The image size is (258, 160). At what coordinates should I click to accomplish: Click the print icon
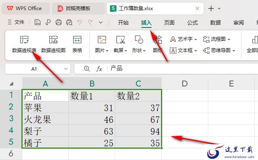click(x=59, y=22)
